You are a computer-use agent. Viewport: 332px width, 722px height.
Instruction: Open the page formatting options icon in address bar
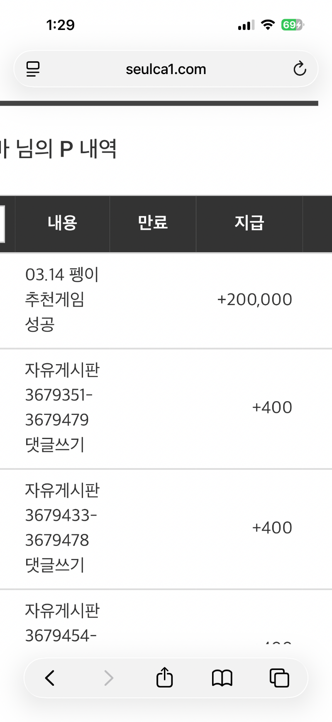[x=33, y=69]
